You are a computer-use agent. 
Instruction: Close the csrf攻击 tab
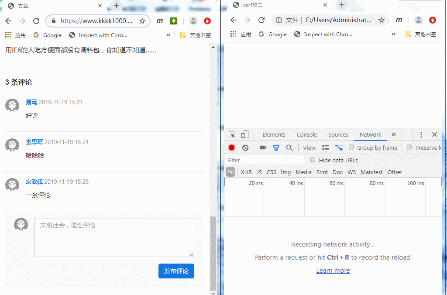325,5
